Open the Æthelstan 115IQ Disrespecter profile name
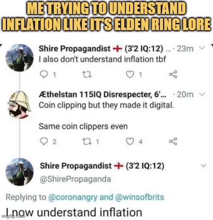Screen dimensions: 213x220 pyautogui.click(x=102, y=94)
